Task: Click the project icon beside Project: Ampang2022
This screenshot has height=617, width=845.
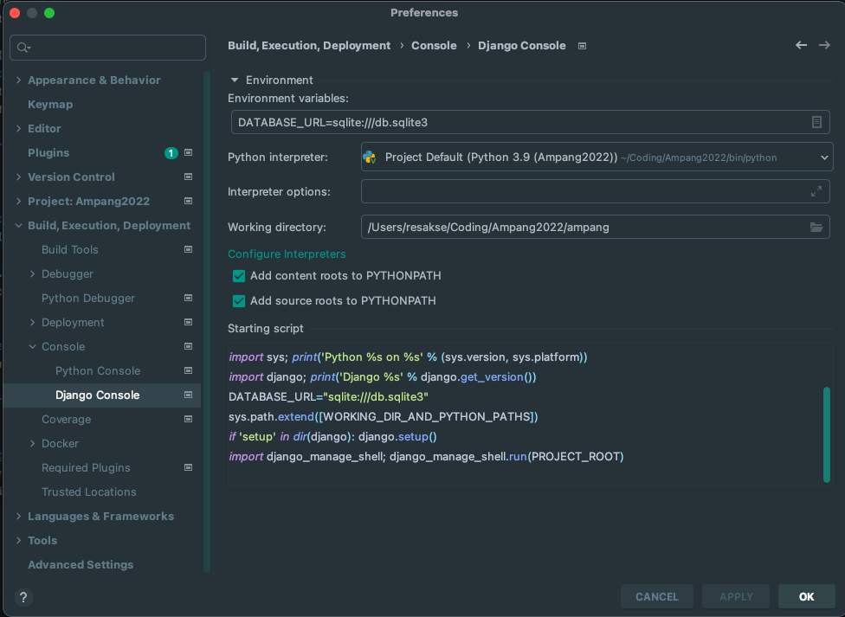Action: [188, 201]
